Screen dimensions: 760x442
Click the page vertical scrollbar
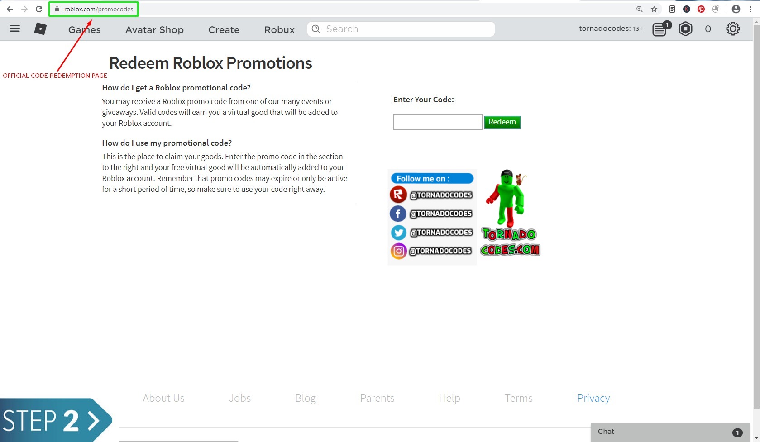(756, 217)
